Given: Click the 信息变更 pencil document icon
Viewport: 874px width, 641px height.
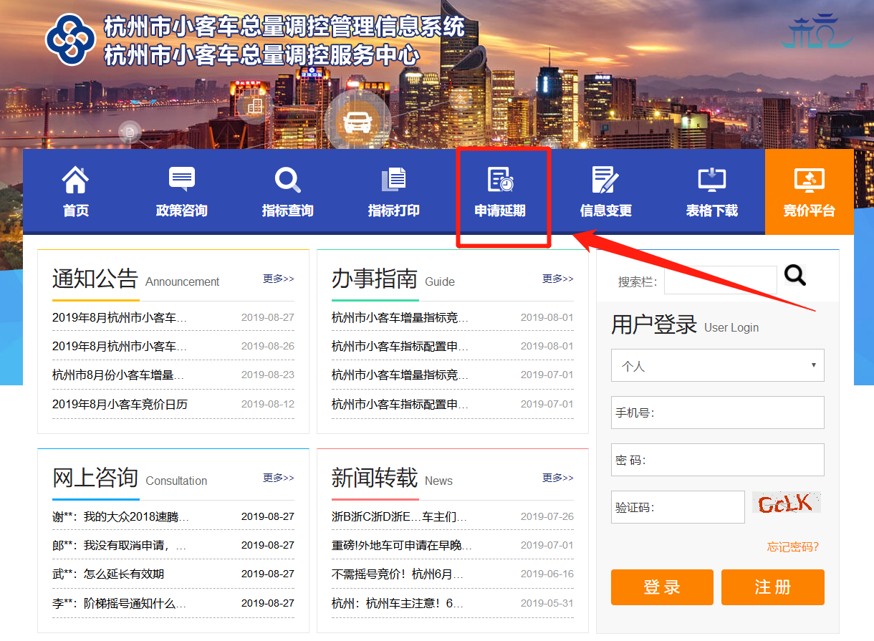Looking at the screenshot, I should tap(605, 179).
